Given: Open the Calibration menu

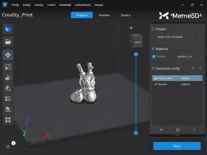Looking at the screenshot, I should (83, 5).
